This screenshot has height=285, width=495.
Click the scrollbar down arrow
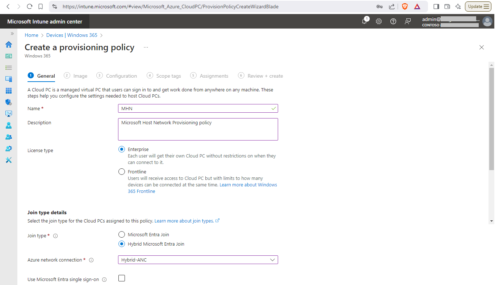click(x=491, y=221)
